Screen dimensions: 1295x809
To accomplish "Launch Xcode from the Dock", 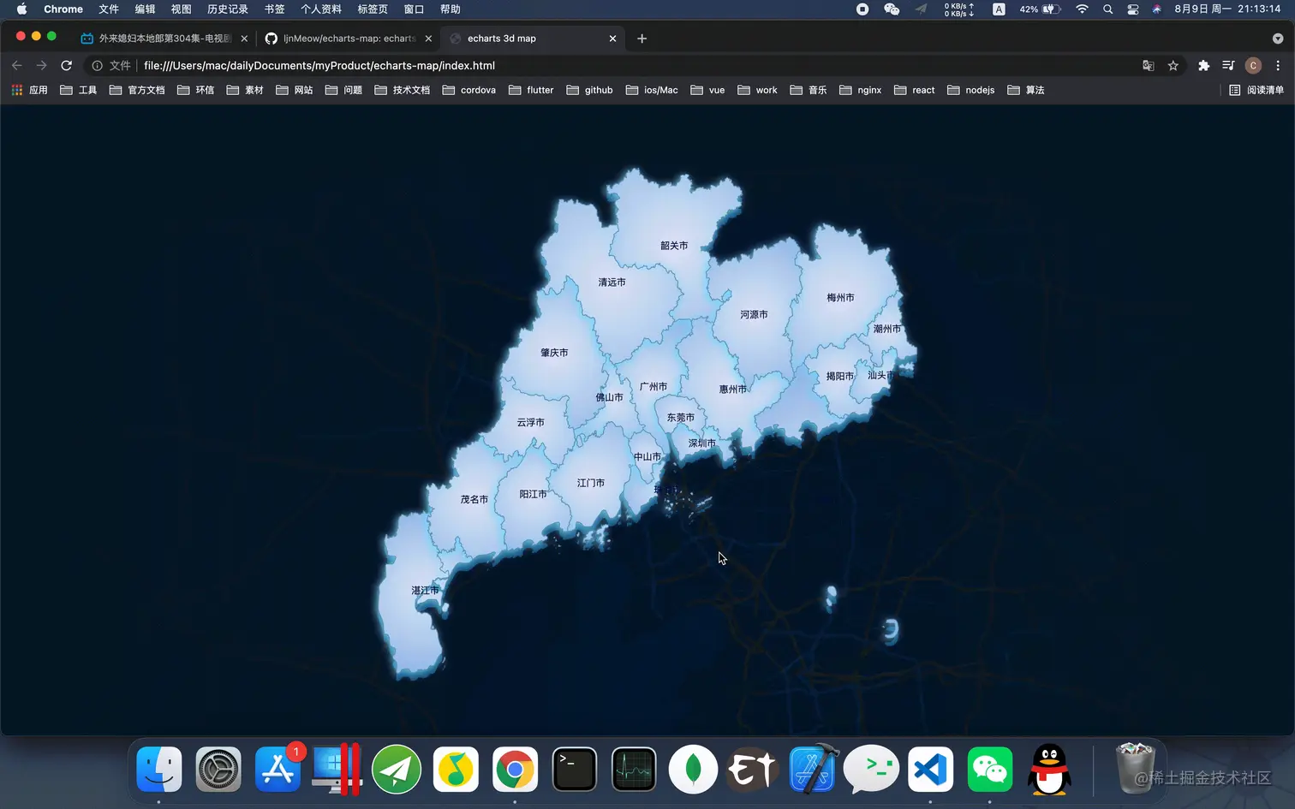I will coord(811,769).
